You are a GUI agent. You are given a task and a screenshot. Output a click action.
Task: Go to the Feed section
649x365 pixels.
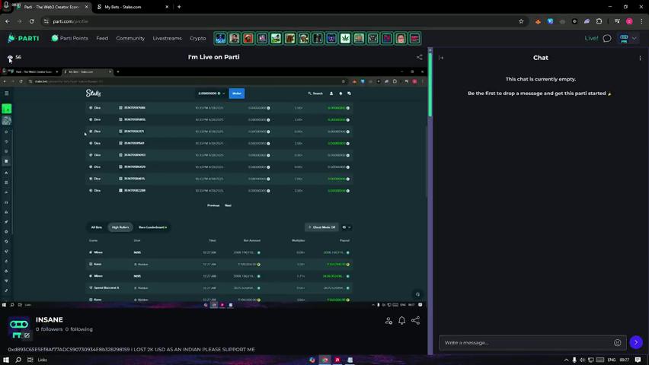tap(102, 38)
